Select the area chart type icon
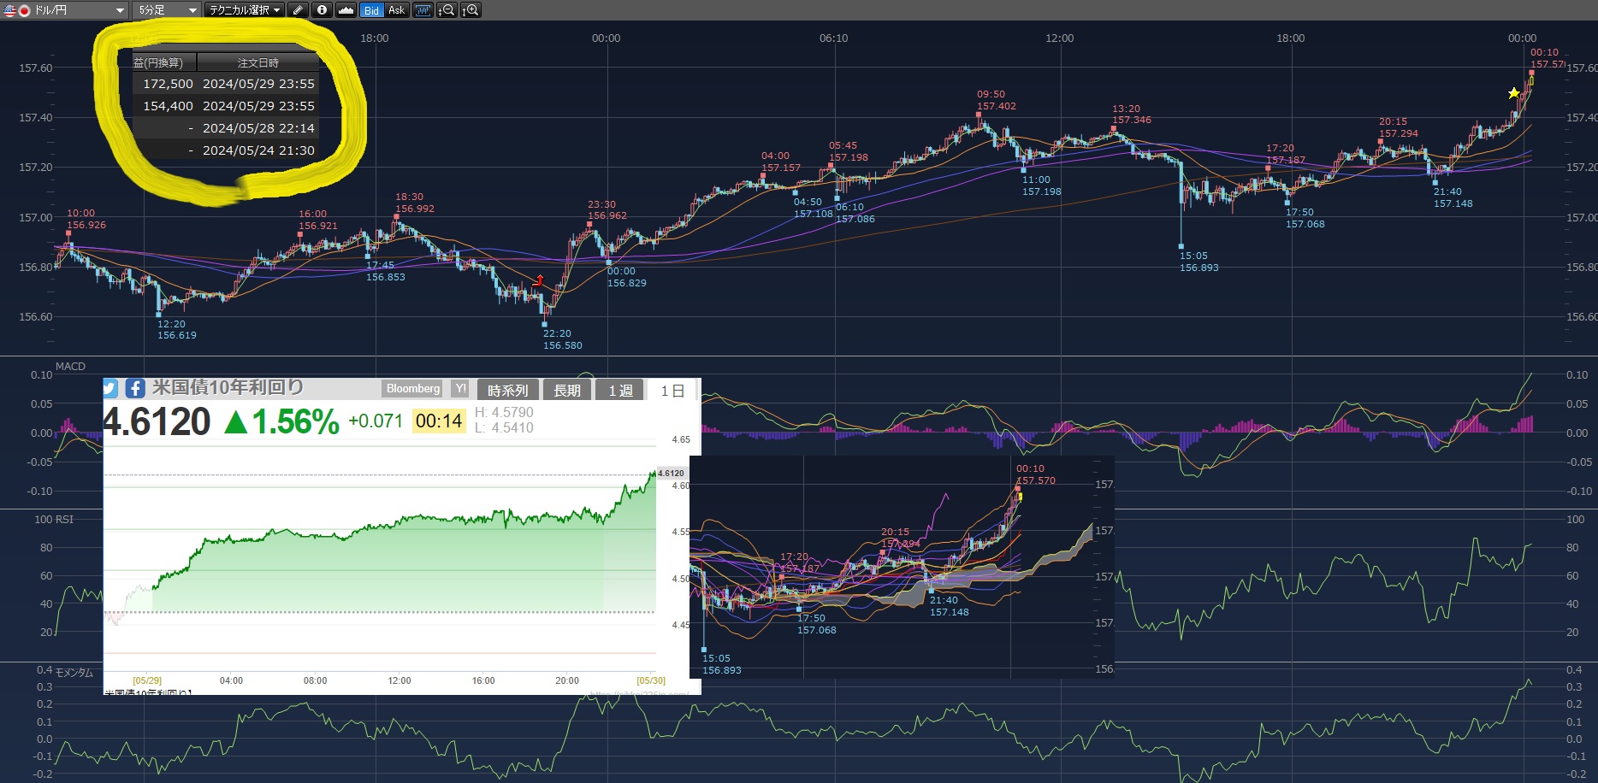The image size is (1598, 783). (346, 10)
